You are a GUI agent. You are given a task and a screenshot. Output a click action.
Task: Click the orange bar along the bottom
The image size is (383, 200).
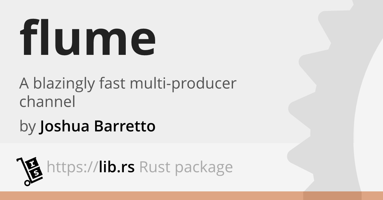click(191, 196)
